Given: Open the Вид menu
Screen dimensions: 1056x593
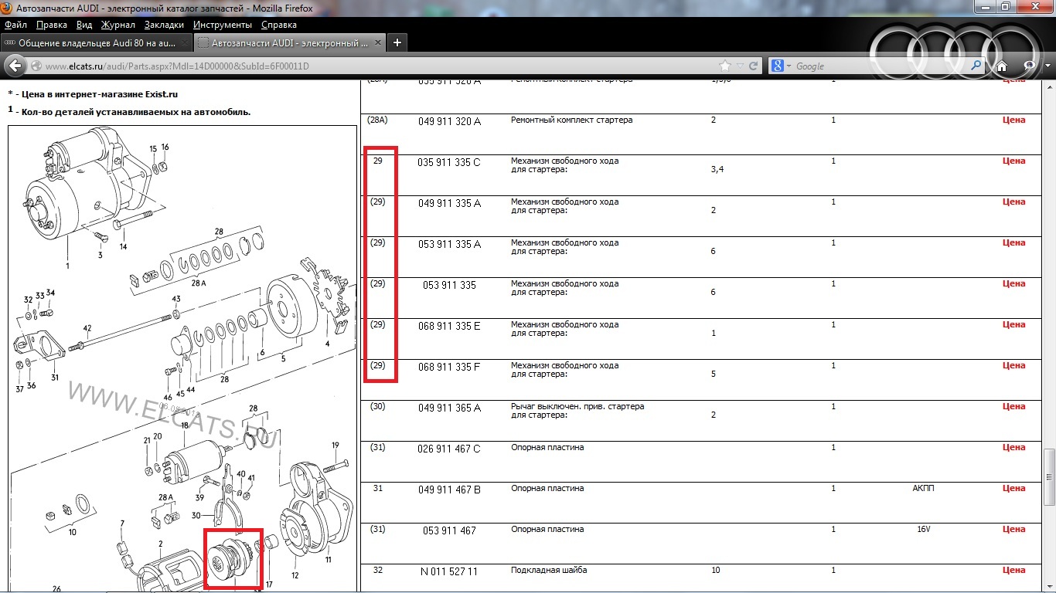Looking at the screenshot, I should coord(84,25).
